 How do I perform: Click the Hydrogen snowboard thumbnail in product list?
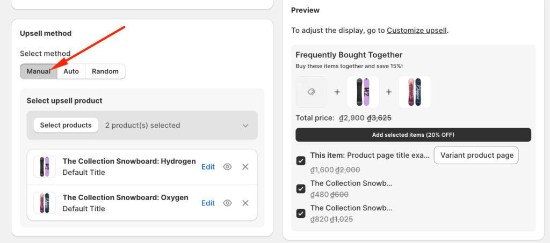(x=45, y=167)
